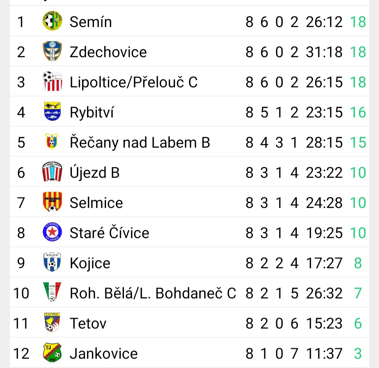Open the Semín team name link

point(91,22)
